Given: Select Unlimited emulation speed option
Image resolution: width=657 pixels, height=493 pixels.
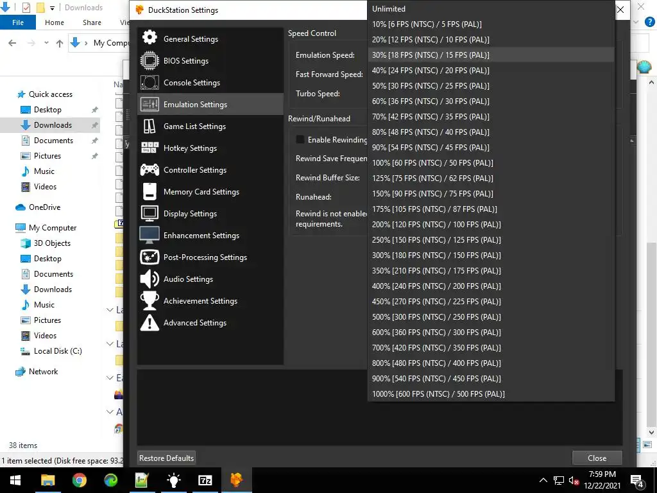Looking at the screenshot, I should pos(491,9).
